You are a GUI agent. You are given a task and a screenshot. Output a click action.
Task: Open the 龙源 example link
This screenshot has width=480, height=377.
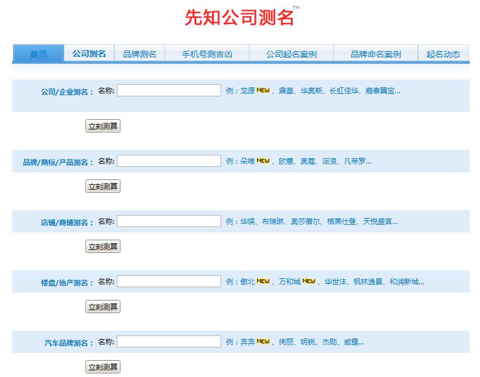tap(248, 91)
